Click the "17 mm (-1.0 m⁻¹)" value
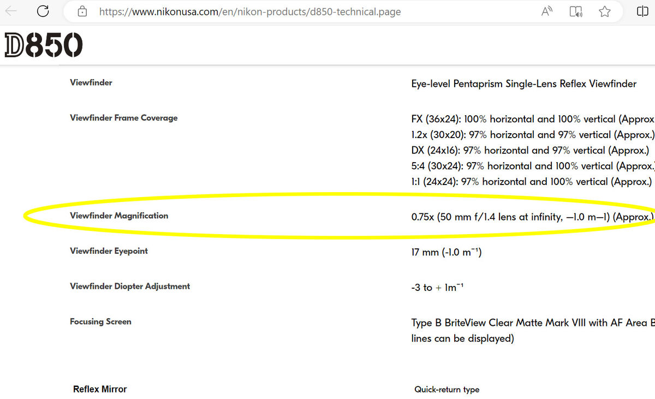Screen dimensions: 655x399 (x=446, y=252)
